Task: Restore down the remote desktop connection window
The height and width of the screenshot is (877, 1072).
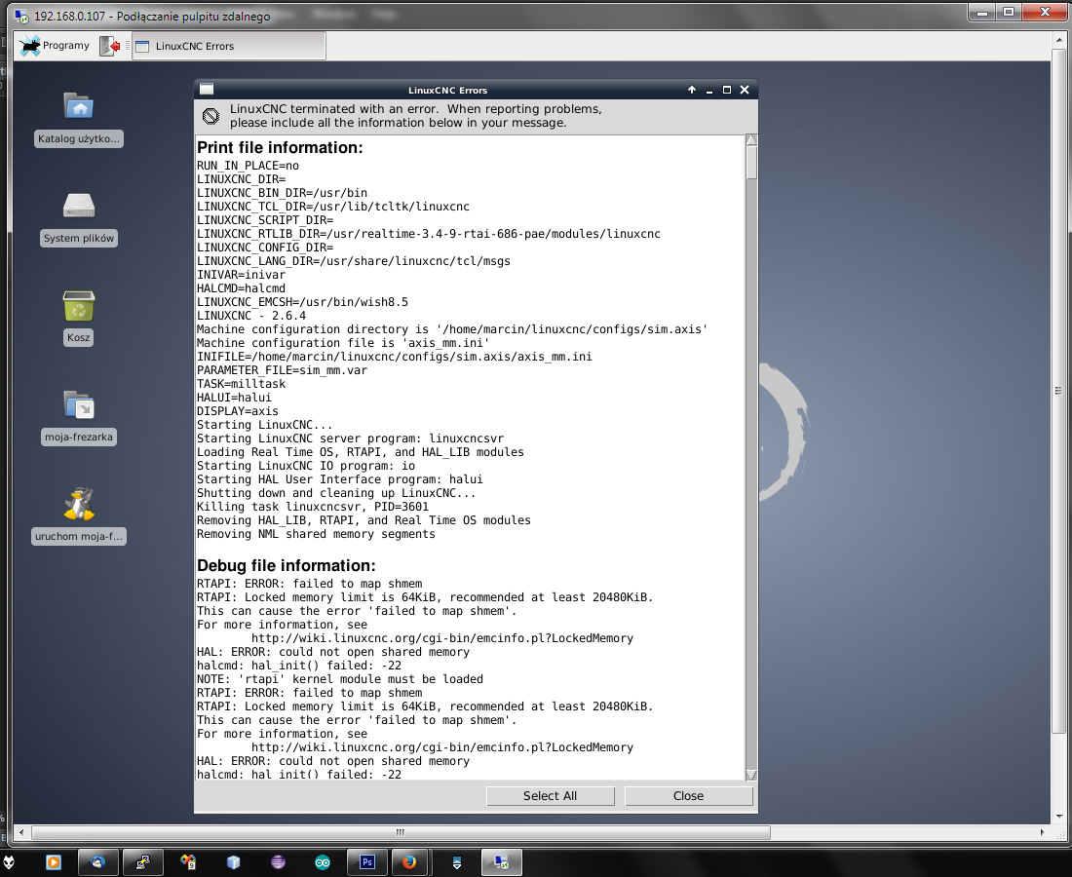Action: [x=1009, y=12]
